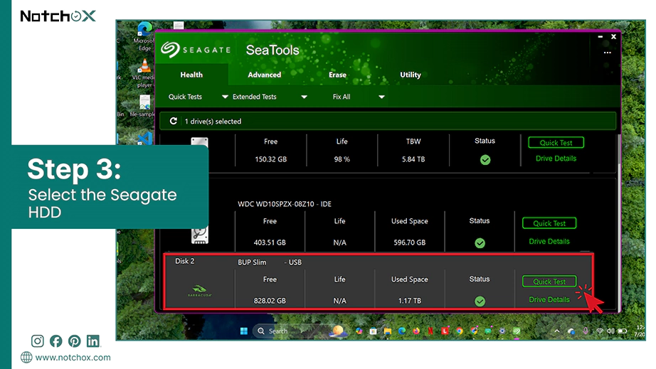Click the battery icon in system tray
The image size is (656, 369).
click(x=623, y=331)
